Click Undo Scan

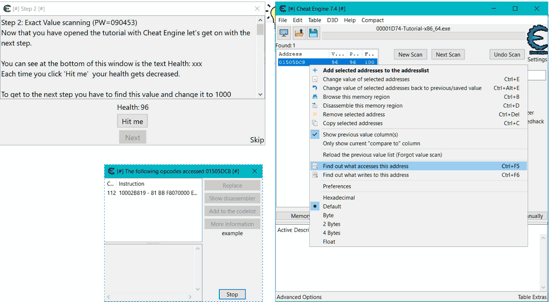coord(507,54)
